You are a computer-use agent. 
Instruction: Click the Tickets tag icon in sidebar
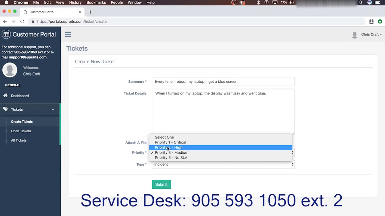point(5,109)
